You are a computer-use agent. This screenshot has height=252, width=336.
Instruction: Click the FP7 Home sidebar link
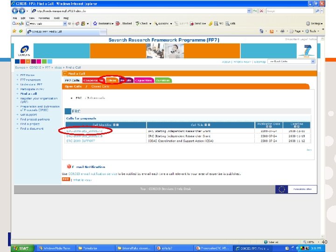coord(27,75)
